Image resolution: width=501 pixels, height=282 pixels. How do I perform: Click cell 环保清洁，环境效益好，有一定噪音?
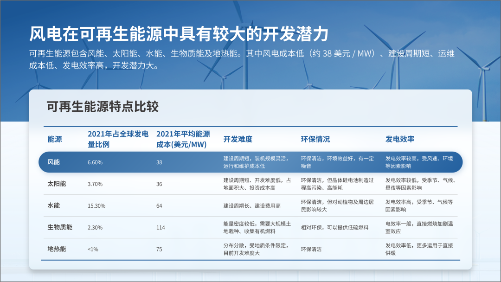pyautogui.click(x=337, y=162)
